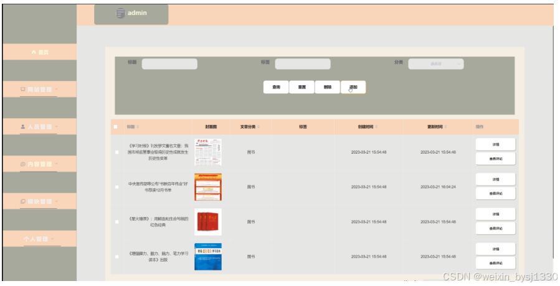Open 详情 for the 中央宣传部 row
Viewport: 560px width, 286px height.
pos(496,180)
